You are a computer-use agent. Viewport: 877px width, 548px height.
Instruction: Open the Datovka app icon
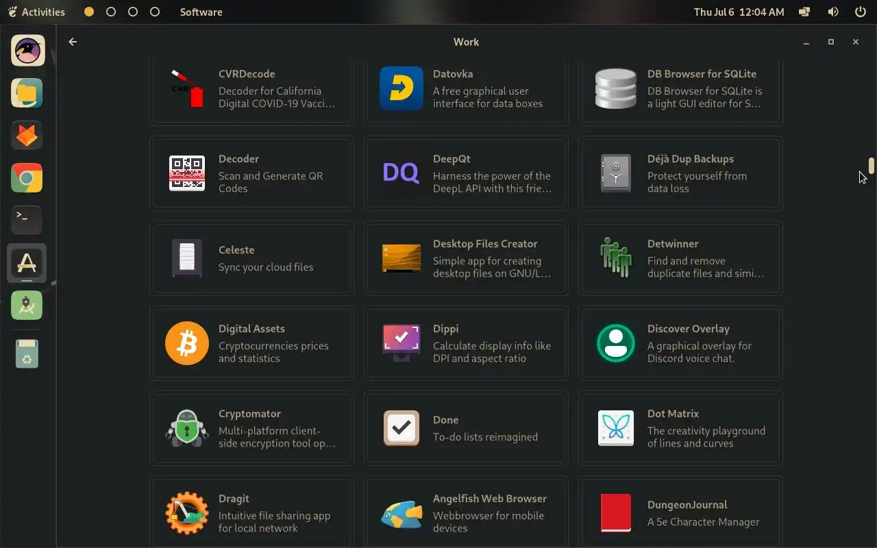coord(402,88)
